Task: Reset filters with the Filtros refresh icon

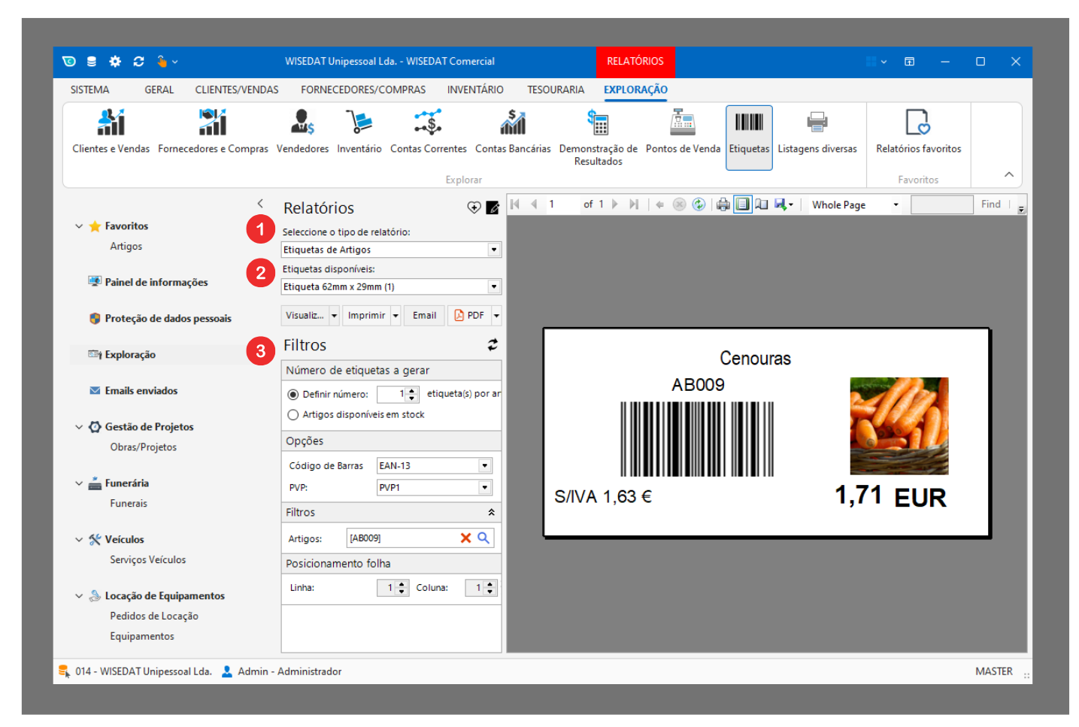Action: point(493,345)
